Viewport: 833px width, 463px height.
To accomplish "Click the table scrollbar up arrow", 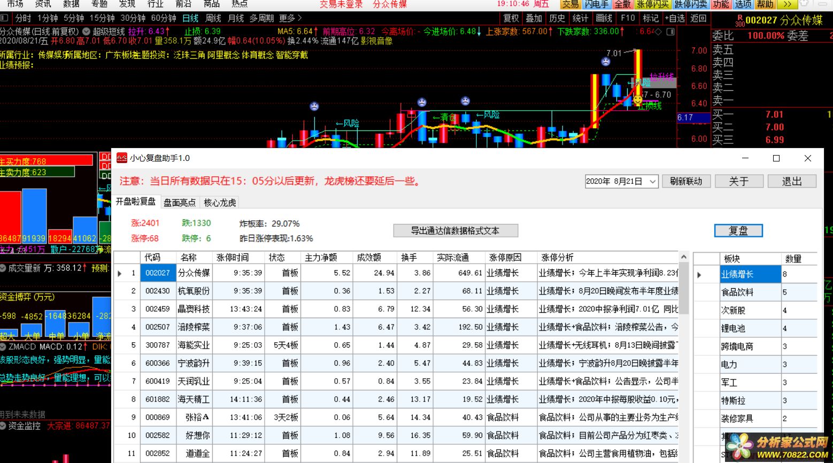I will tap(683, 257).
